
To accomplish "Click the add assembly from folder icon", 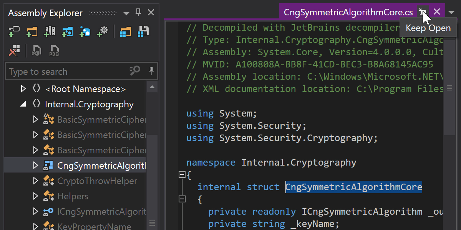I will pos(32,31).
